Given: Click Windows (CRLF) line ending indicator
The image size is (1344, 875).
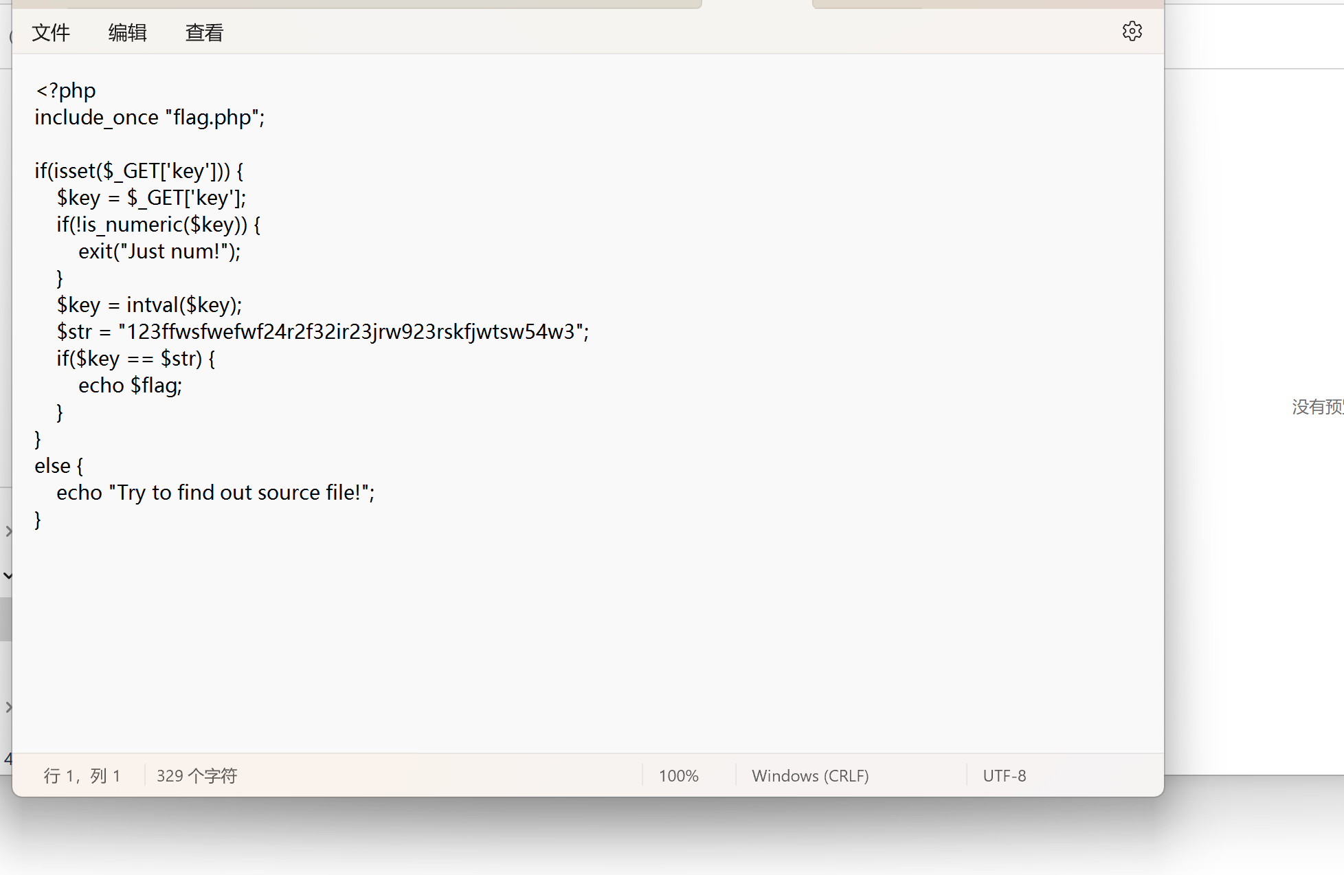Looking at the screenshot, I should 810,776.
